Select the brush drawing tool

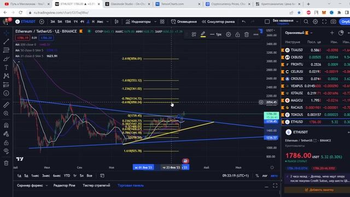click(x=6, y=59)
